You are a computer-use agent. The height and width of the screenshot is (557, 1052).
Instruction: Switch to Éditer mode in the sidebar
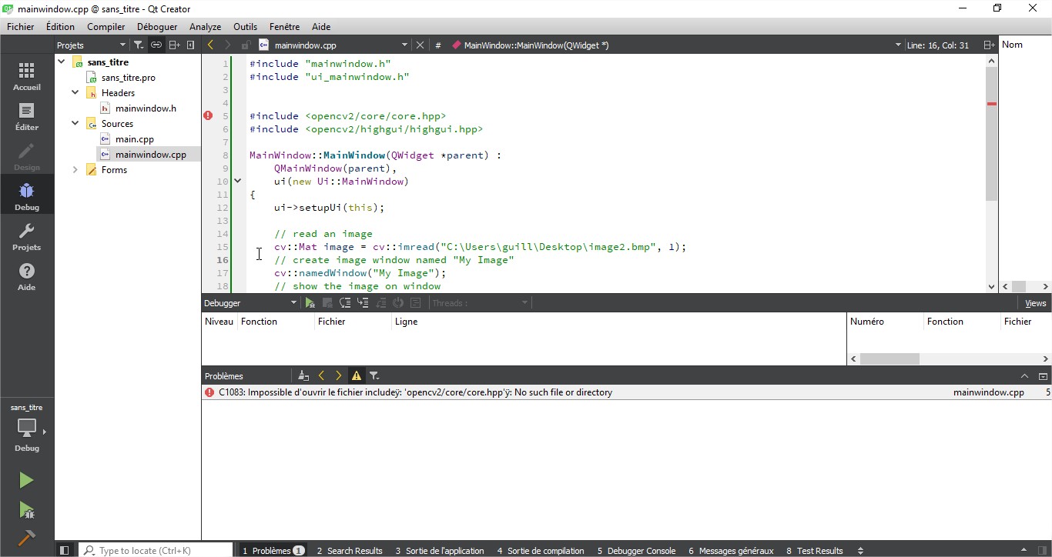point(26,118)
